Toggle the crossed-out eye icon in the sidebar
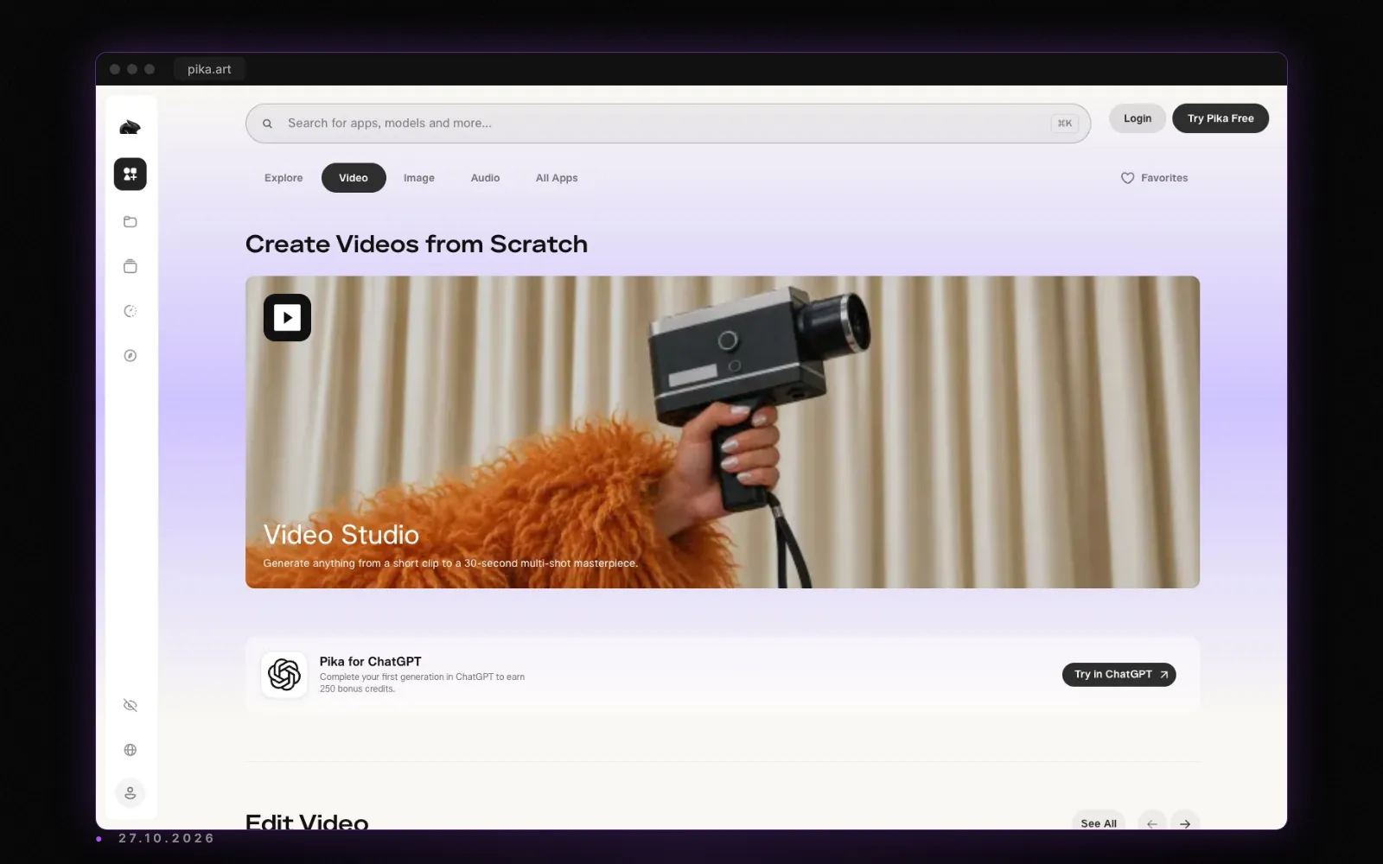1383x864 pixels. click(130, 705)
